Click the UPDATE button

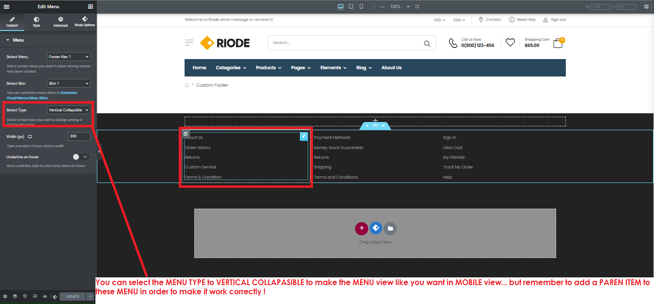point(73,296)
